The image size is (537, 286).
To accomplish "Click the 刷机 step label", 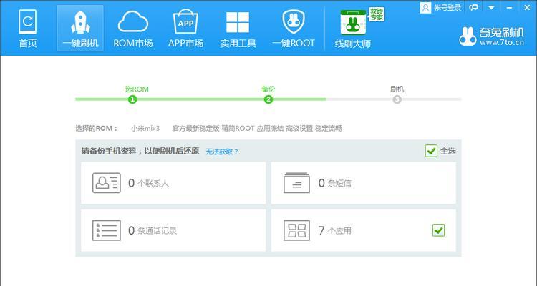I will 397,89.
